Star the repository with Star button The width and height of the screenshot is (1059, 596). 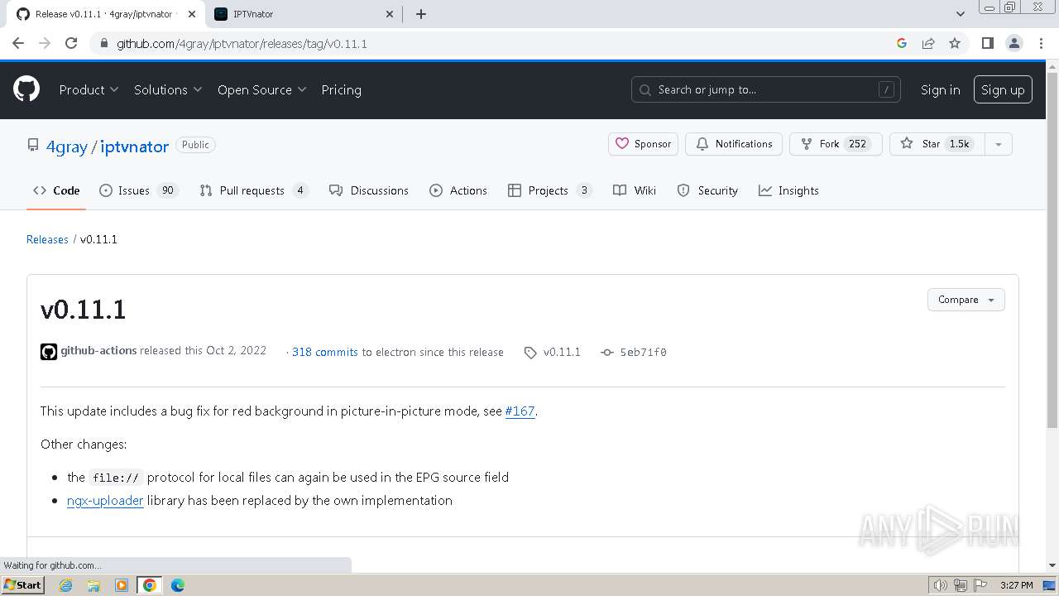(937, 144)
